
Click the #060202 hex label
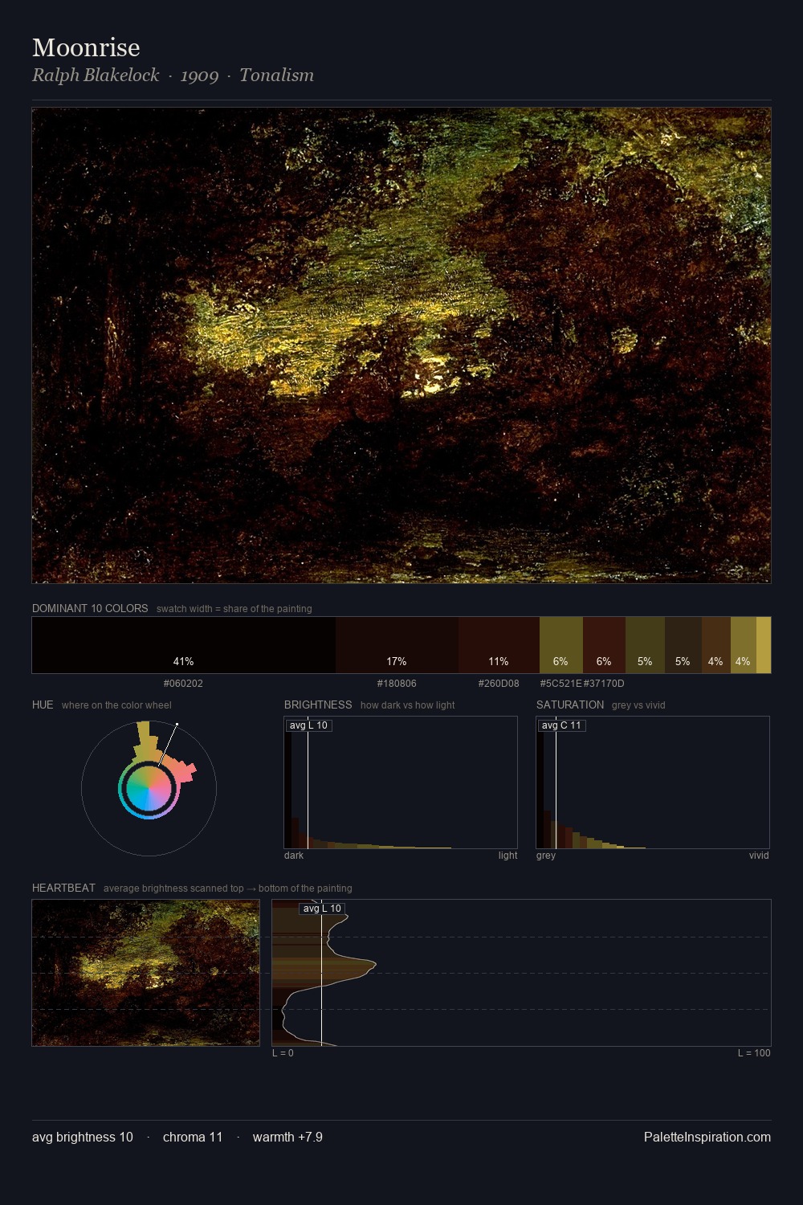183,684
